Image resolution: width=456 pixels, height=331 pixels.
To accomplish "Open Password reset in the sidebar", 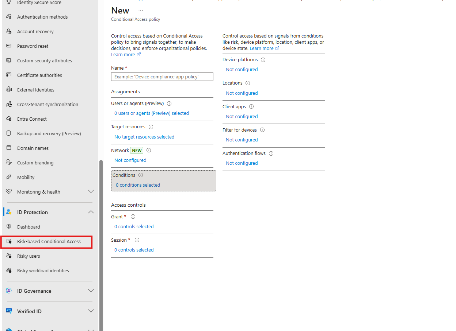I will tap(33, 46).
